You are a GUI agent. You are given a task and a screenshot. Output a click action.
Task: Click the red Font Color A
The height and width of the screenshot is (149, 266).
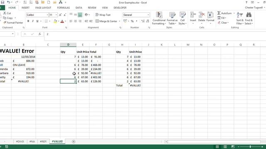(x=62, y=21)
